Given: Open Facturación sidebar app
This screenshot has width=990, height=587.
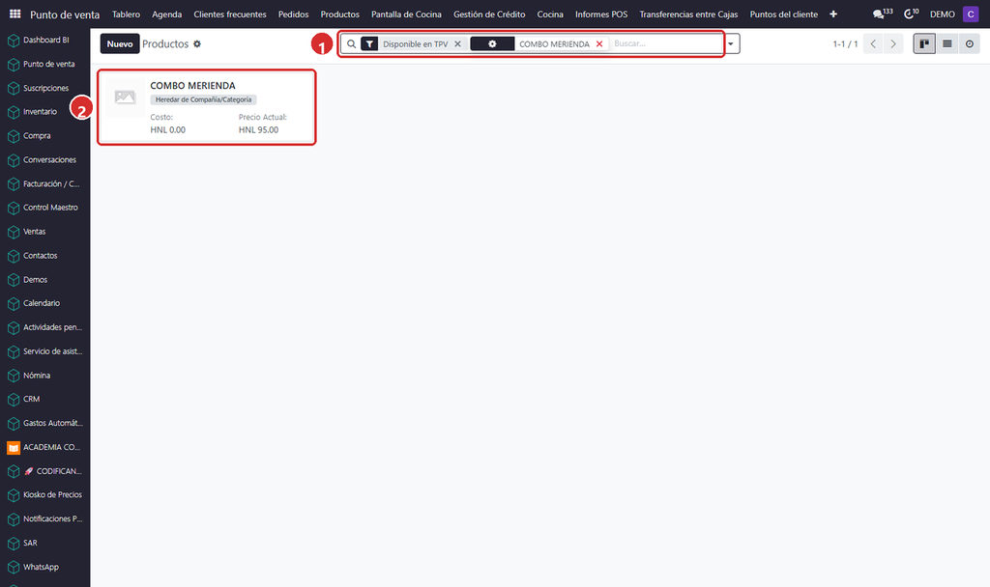Looking at the screenshot, I should click(44, 183).
